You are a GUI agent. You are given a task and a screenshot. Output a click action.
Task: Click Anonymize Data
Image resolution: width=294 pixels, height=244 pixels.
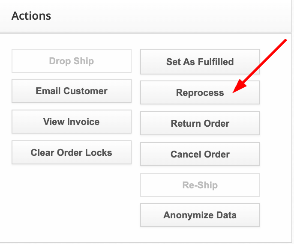(x=200, y=215)
